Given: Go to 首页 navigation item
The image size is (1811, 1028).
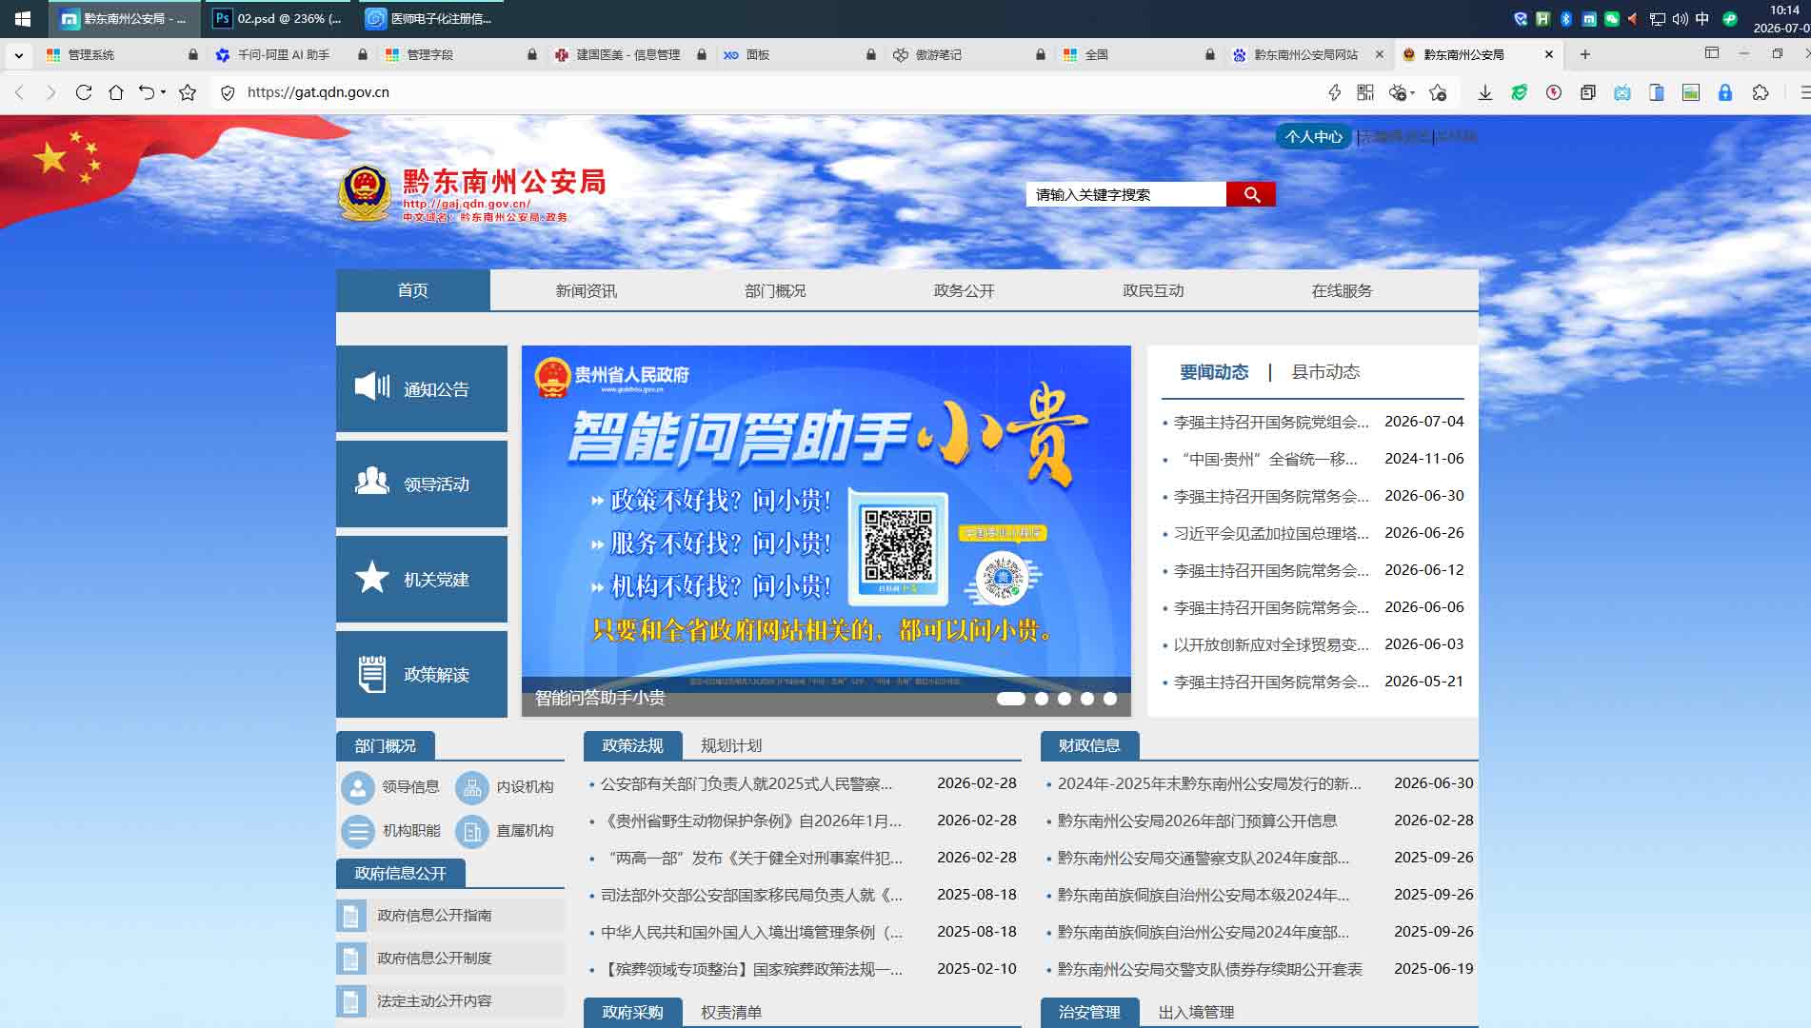Looking at the screenshot, I should click(x=412, y=290).
